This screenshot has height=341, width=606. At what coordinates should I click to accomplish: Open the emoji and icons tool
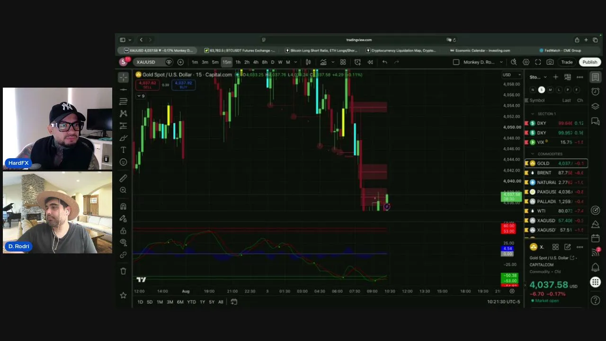[x=124, y=162]
